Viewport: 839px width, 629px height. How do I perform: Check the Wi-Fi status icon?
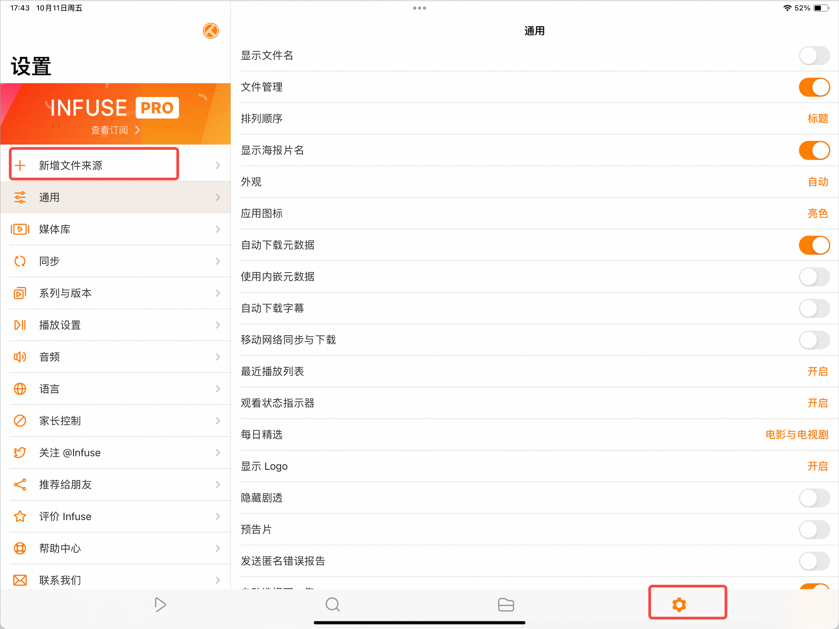(x=788, y=8)
